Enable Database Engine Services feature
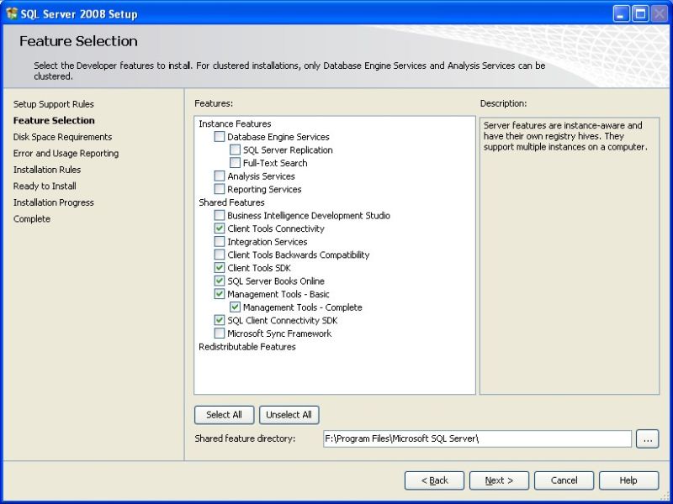This screenshot has height=504, width=673. (x=220, y=136)
